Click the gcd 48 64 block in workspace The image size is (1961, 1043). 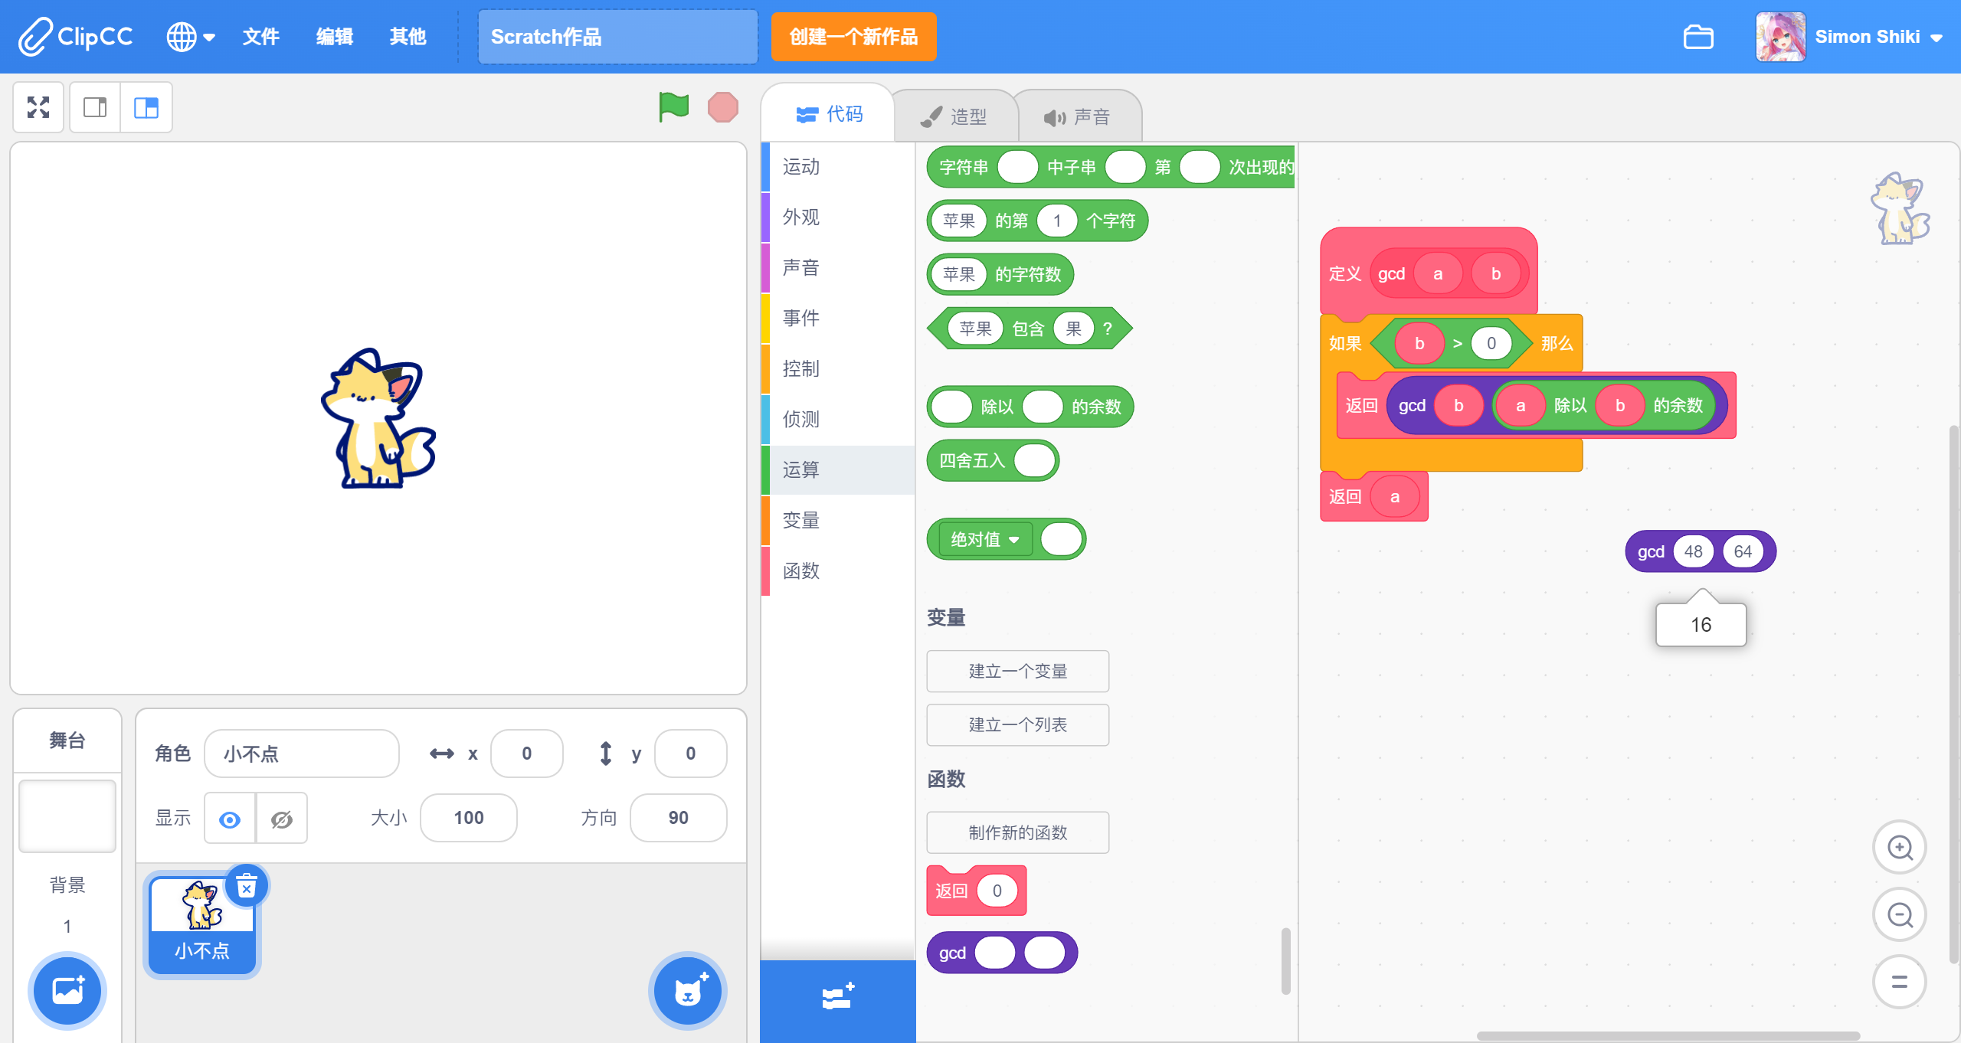point(1652,551)
